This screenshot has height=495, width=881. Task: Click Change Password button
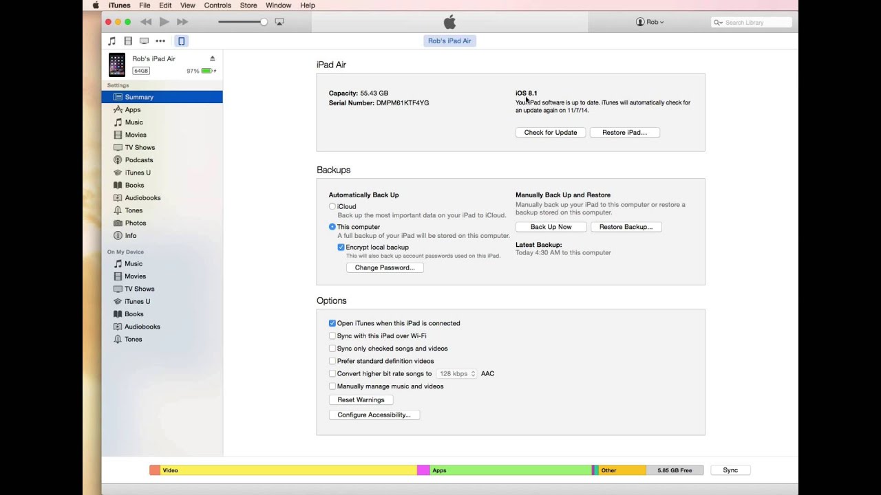click(x=385, y=268)
